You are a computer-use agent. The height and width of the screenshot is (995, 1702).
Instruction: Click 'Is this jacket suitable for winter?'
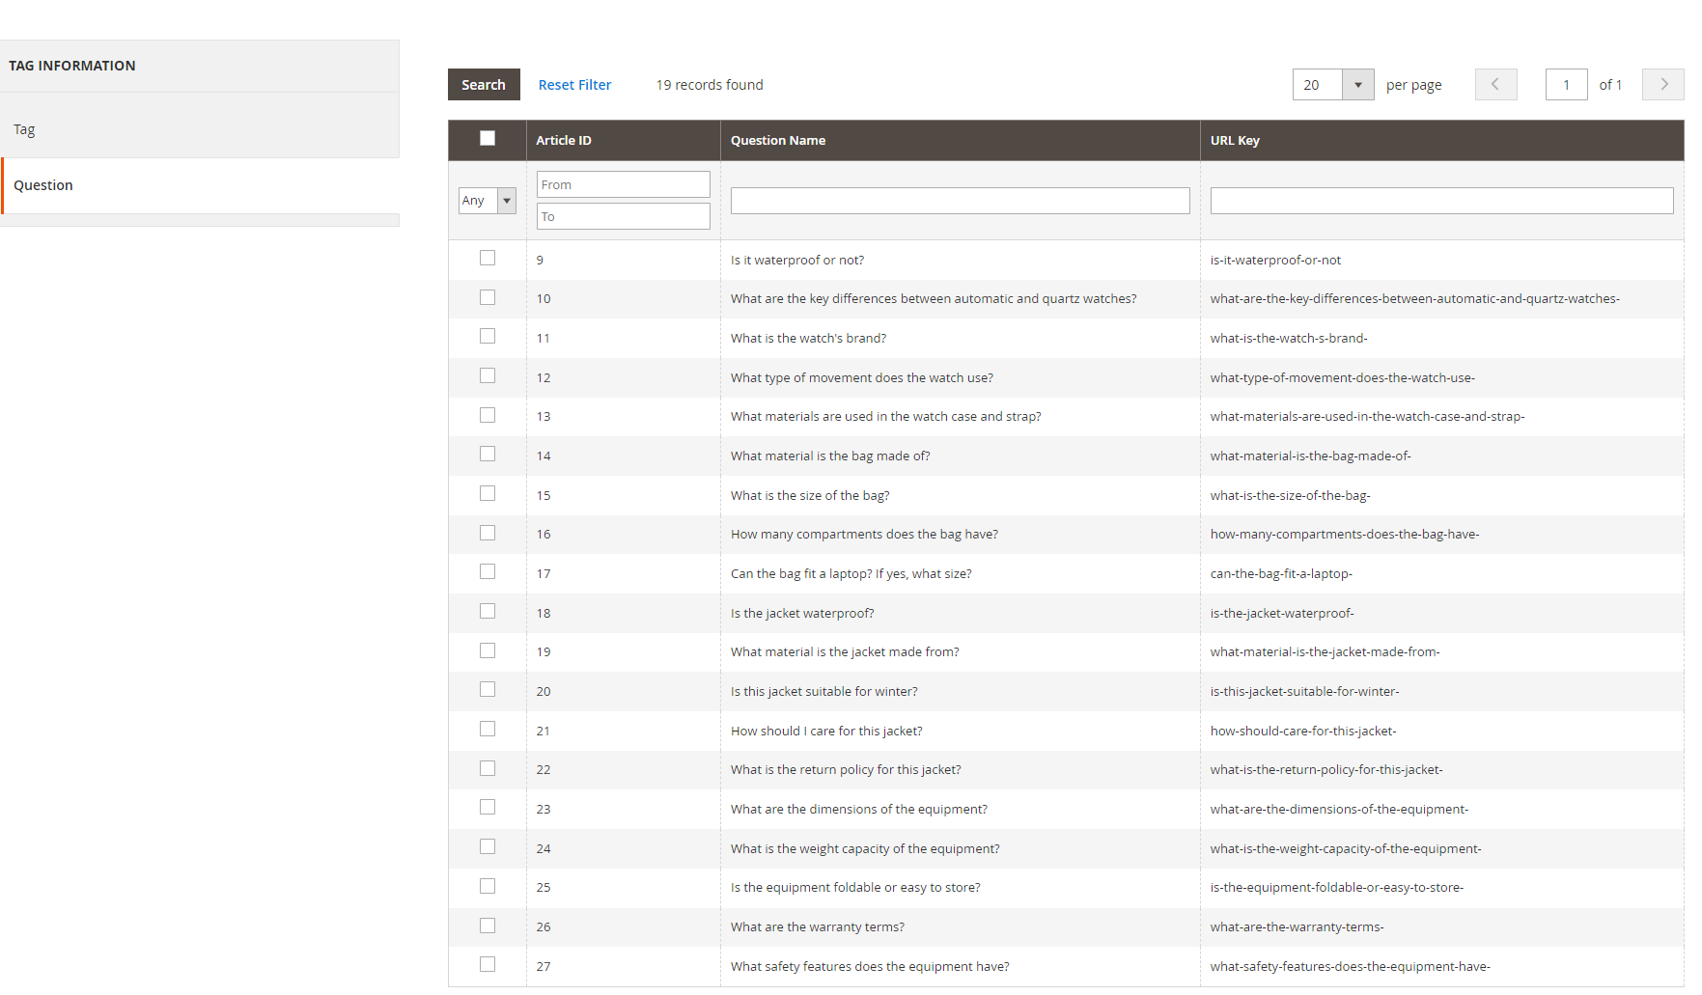824,691
